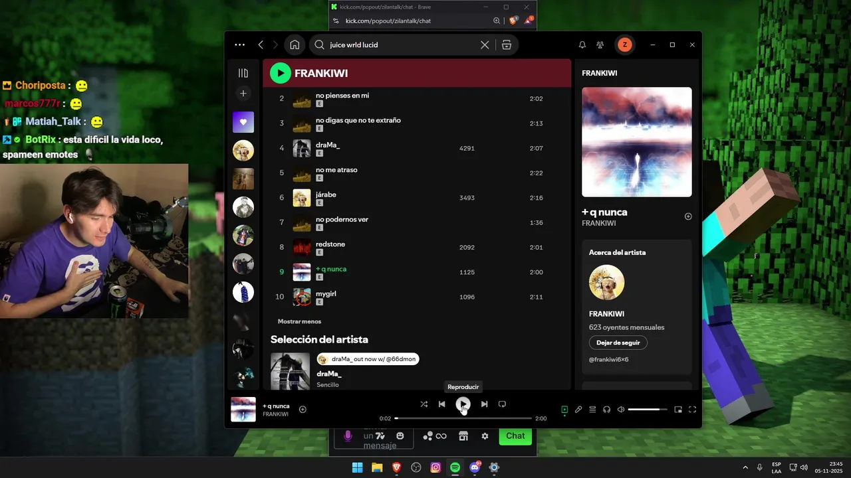Skip to next track
Image resolution: width=851 pixels, height=478 pixels.
click(484, 404)
